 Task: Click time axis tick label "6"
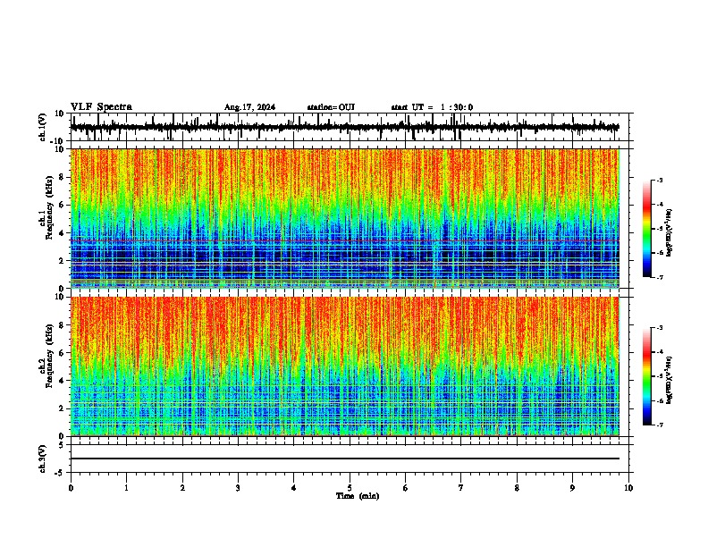pyautogui.click(x=405, y=488)
